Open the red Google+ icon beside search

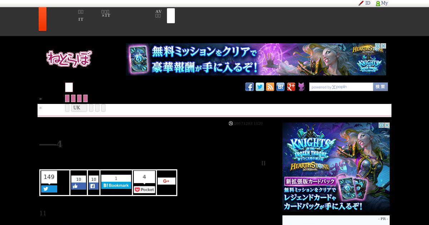[x=291, y=87]
